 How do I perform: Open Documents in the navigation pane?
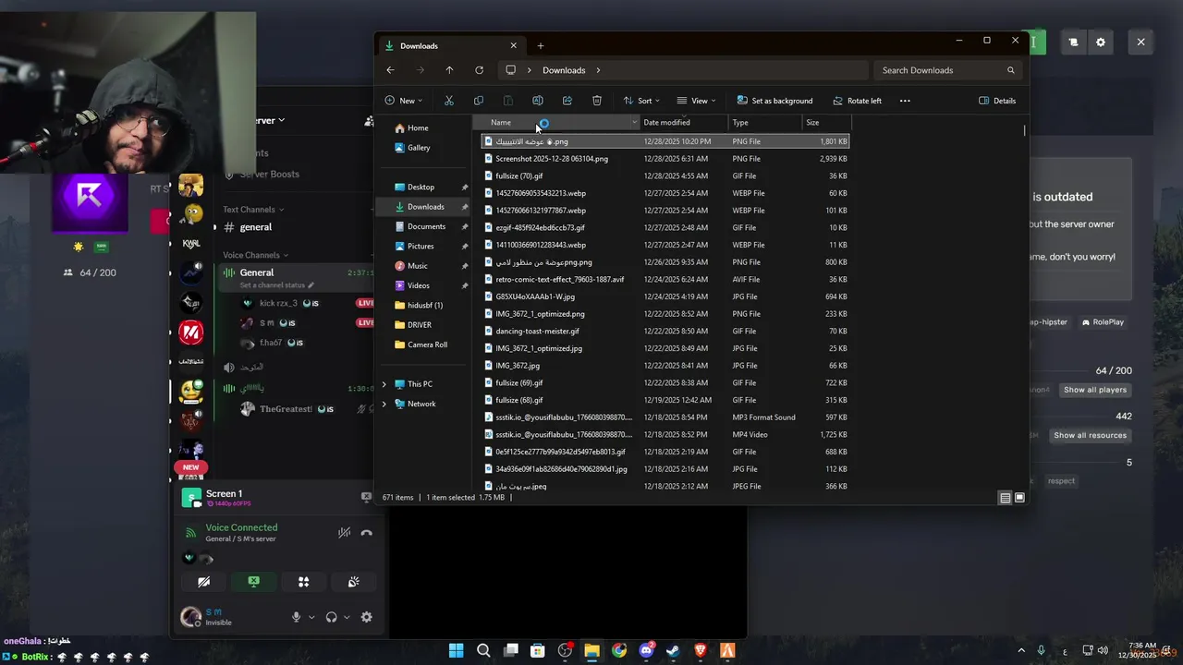point(426,226)
